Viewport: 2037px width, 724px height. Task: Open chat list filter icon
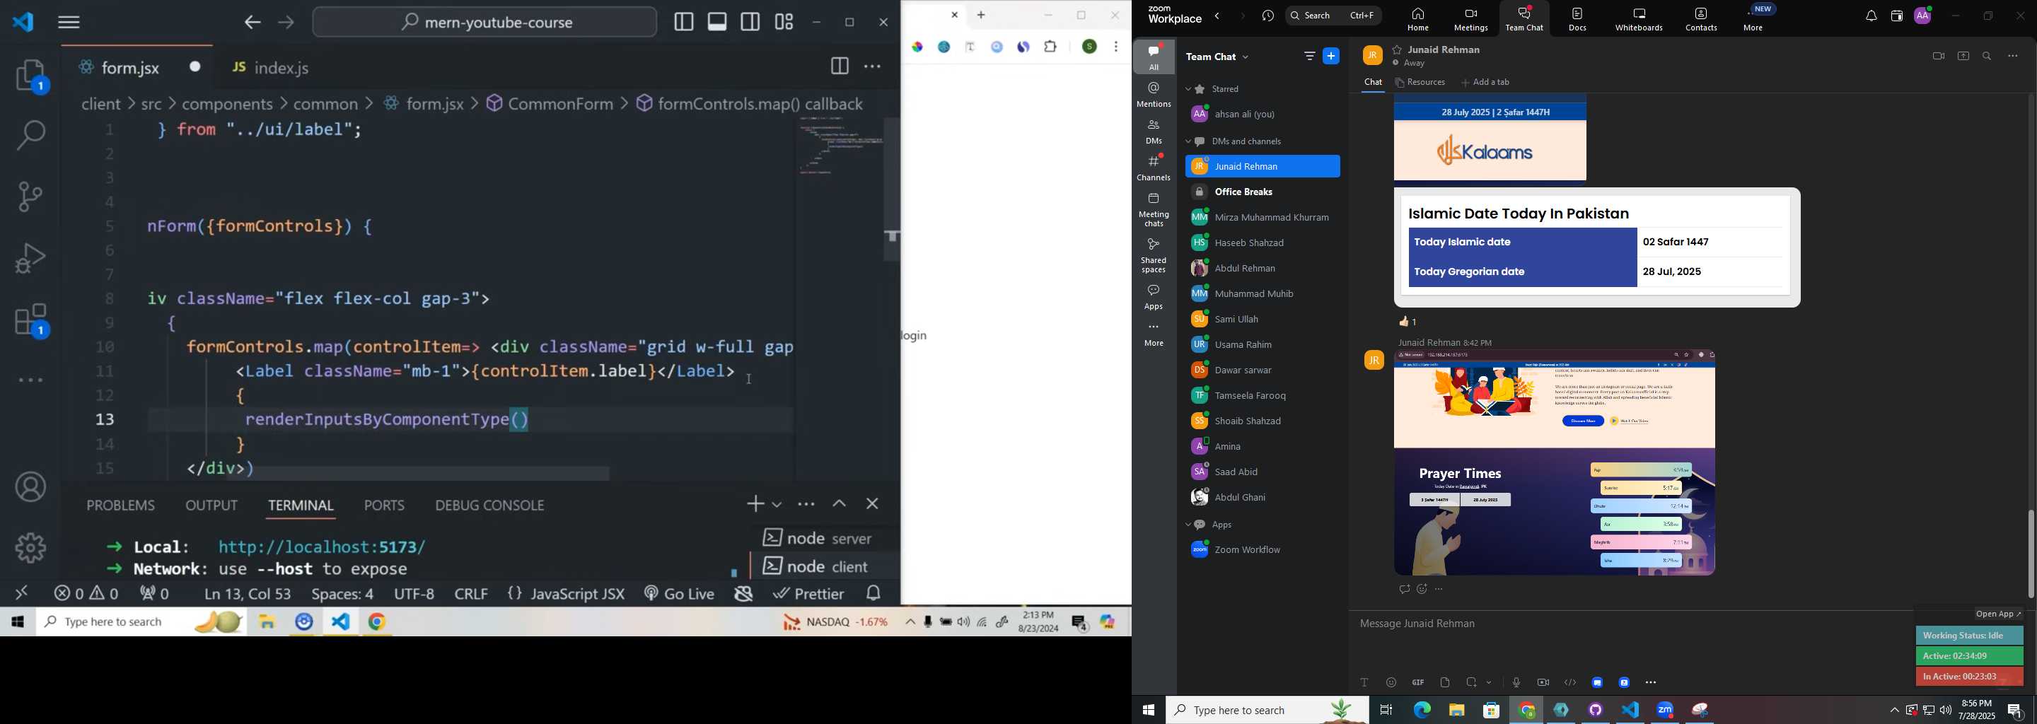tap(1309, 56)
